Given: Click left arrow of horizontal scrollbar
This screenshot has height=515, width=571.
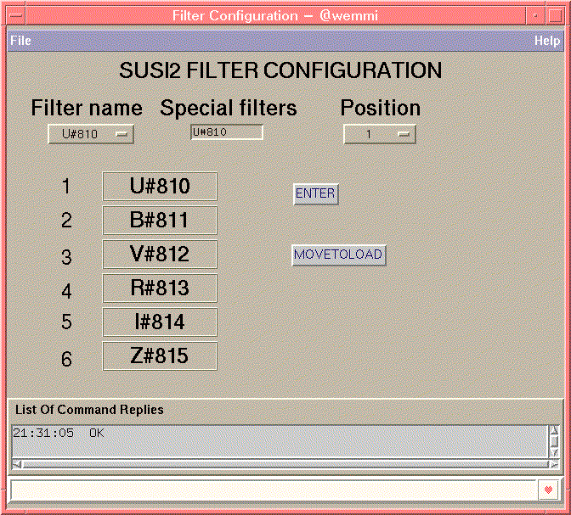Looking at the screenshot, I should (16, 464).
